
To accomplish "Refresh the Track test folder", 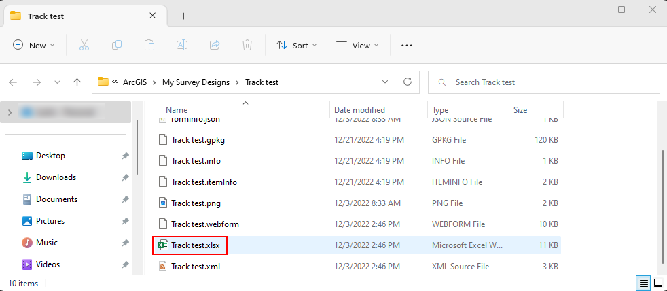I will click(408, 82).
